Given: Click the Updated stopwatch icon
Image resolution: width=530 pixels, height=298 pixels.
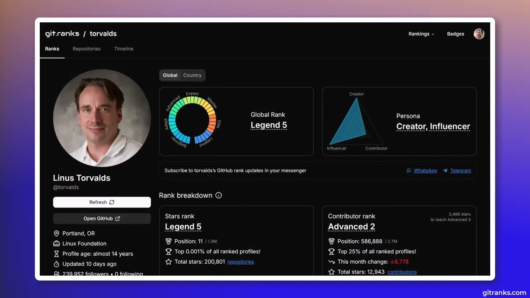Looking at the screenshot, I should point(57,264).
